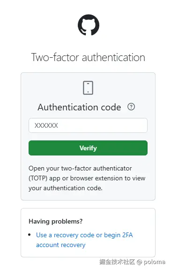Click the TOTP app instruction paragraph
The height and width of the screenshot is (271, 171).
tap(87, 178)
